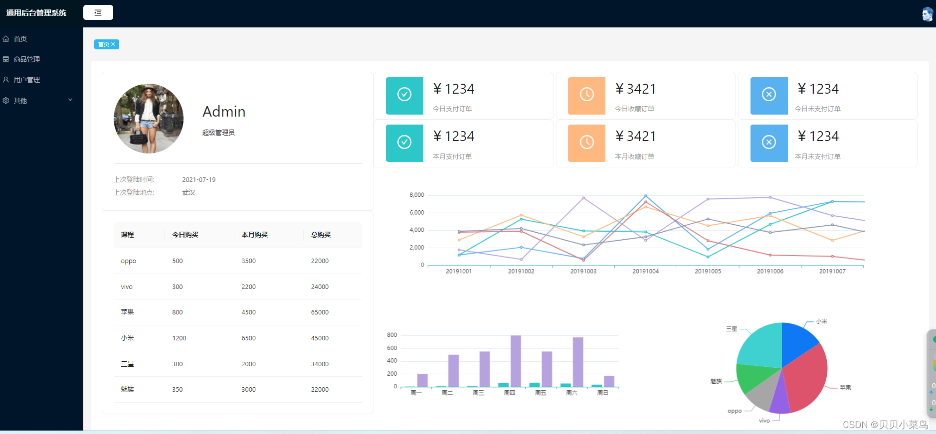This screenshot has height=434, width=936.
Task: Click 小米 monthly purchase value 6500
Action: coord(248,338)
